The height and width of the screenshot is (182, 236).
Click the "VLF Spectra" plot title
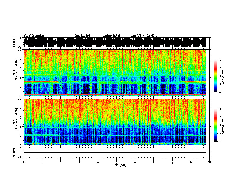coord(34,36)
